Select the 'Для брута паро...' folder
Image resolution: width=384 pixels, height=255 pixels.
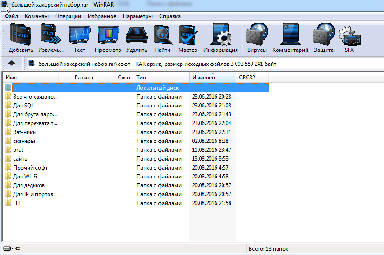35,114
